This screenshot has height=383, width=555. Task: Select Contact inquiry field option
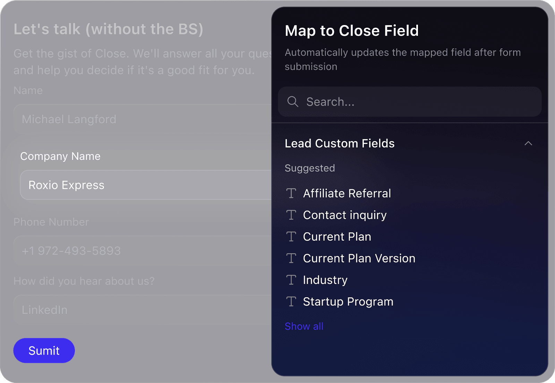(345, 215)
